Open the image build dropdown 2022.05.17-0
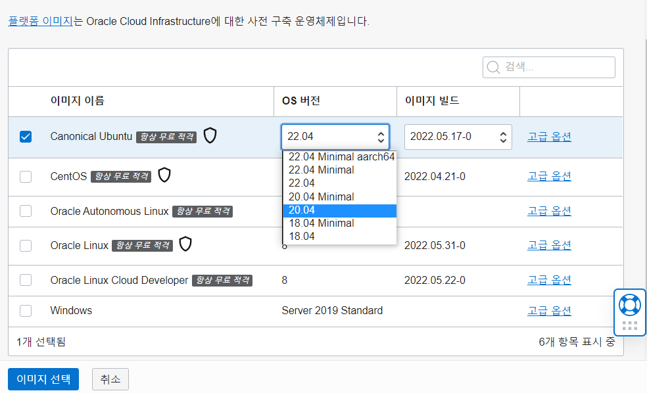This screenshot has width=647, height=393. click(458, 137)
